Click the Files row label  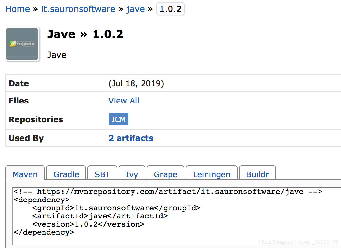point(19,101)
